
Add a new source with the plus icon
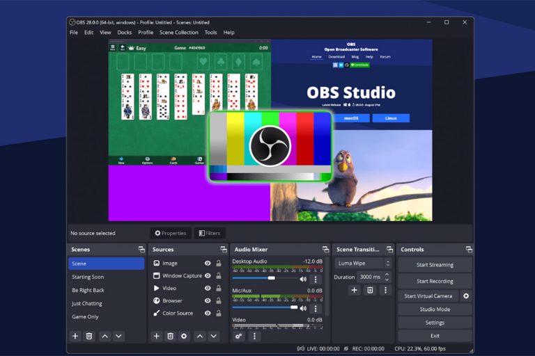(156, 337)
